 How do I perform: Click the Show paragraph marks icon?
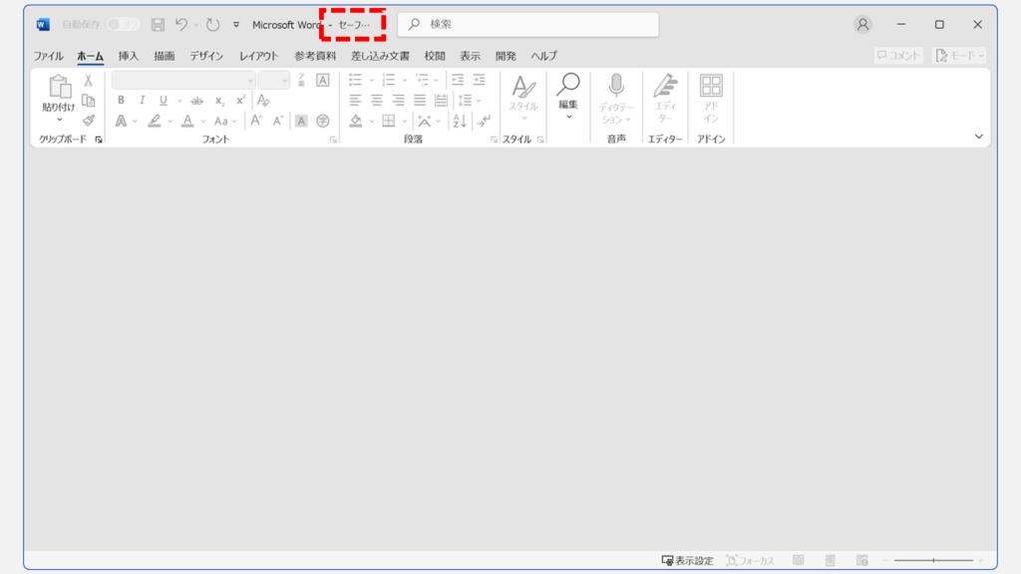[484, 121]
